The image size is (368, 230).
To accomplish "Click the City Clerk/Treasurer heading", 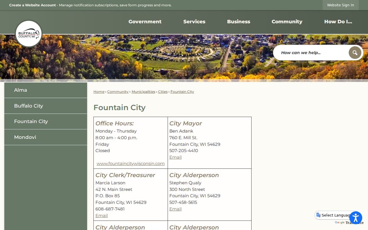I will point(125,175).
